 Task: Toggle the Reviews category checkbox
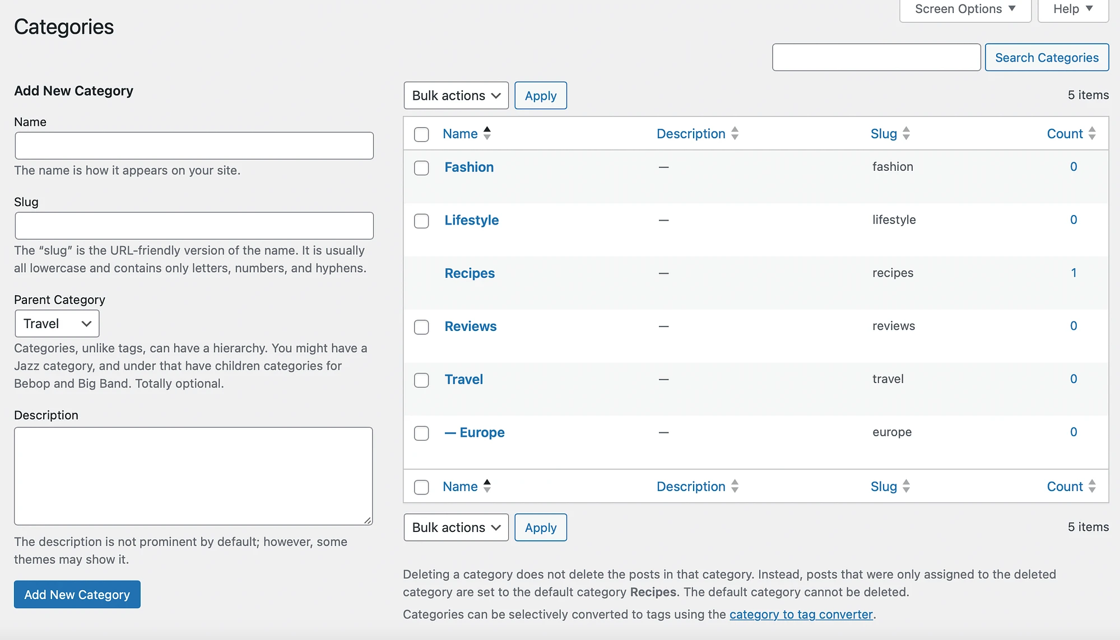(x=421, y=326)
